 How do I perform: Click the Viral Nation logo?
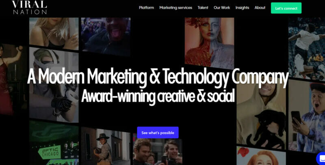tap(29, 7)
